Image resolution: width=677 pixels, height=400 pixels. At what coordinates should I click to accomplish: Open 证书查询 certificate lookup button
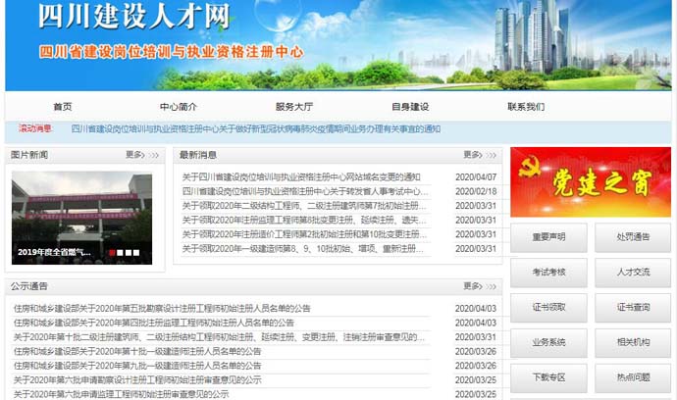coord(633,308)
